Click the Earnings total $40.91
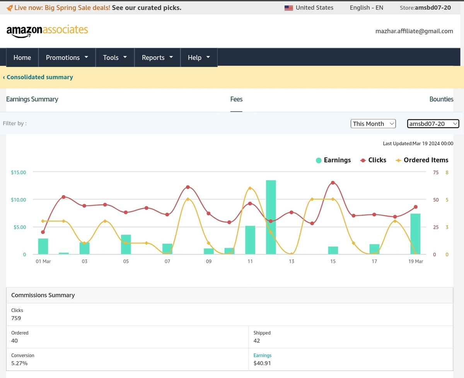 click(x=262, y=363)
